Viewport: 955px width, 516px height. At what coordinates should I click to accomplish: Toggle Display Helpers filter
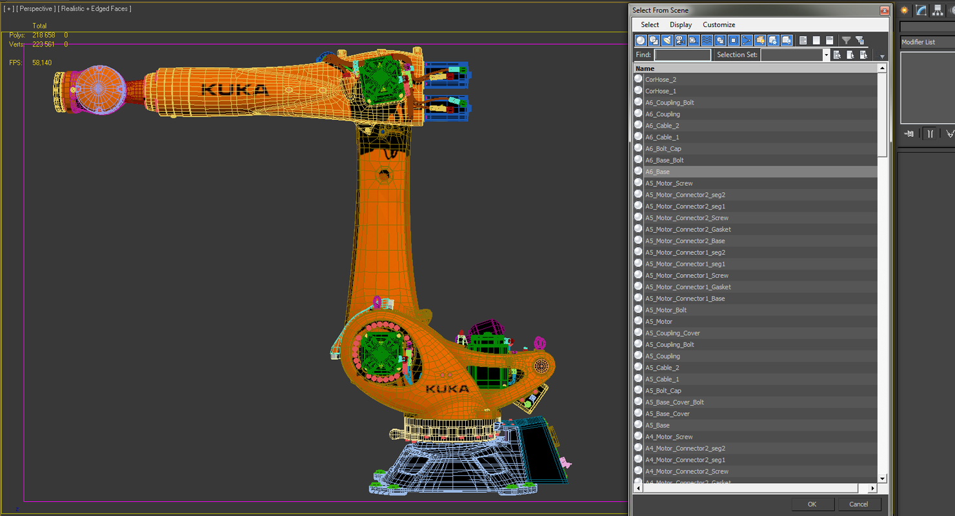[x=694, y=40]
